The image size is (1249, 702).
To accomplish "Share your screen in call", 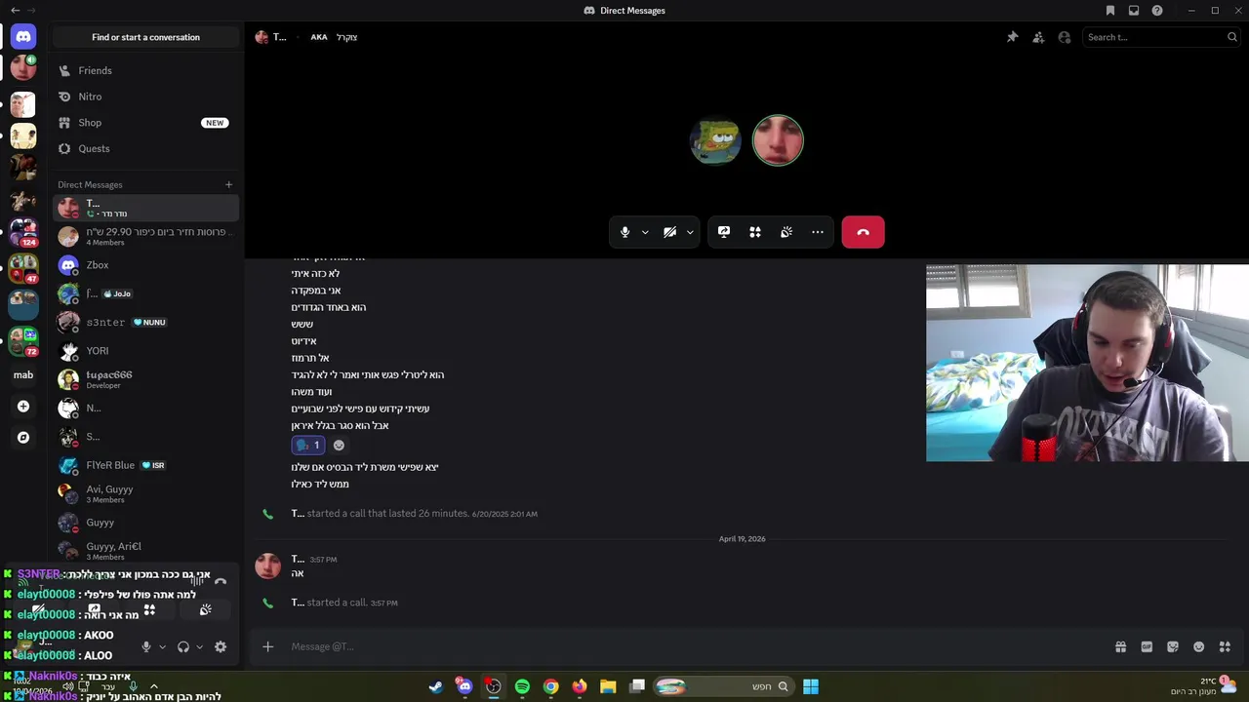I will point(724,232).
